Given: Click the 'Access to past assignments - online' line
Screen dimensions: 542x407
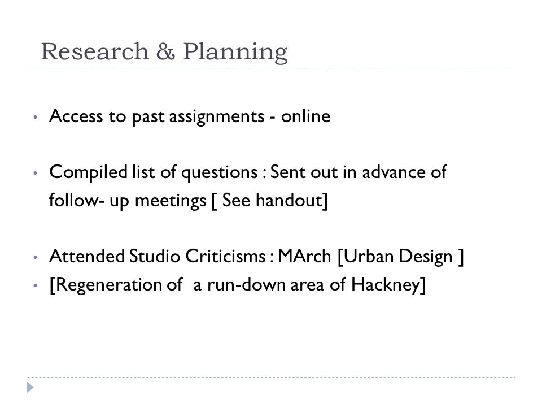Looking at the screenshot, I should (x=190, y=116).
